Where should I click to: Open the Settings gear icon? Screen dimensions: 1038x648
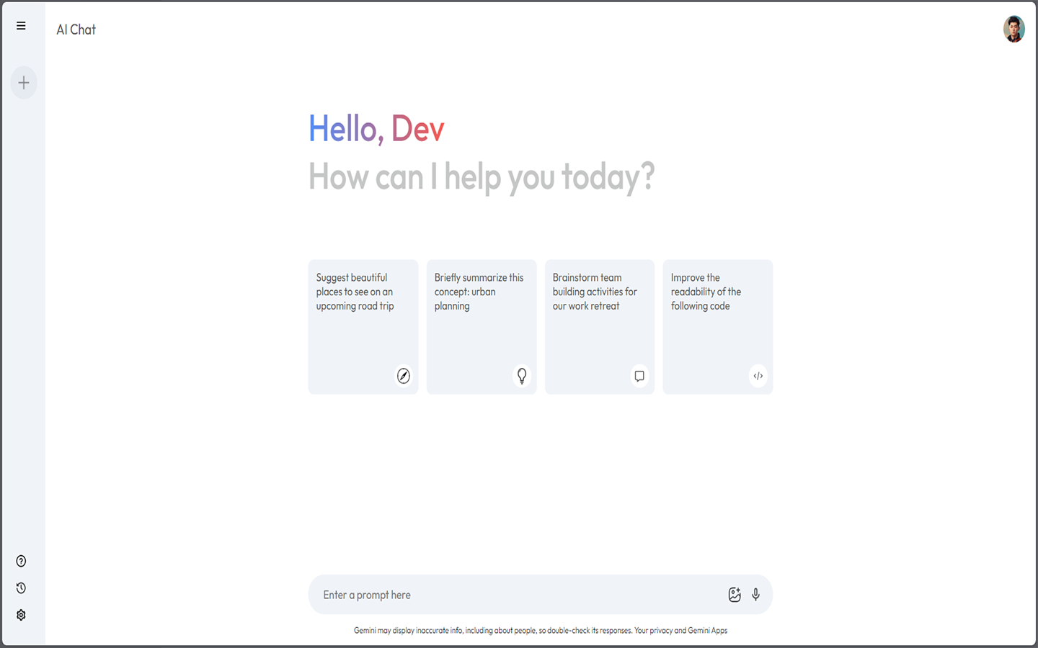[21, 615]
